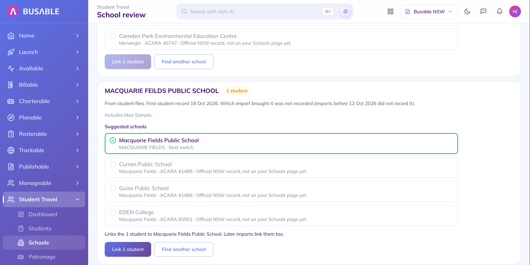Click the faded Link 1 student button

pos(128,62)
